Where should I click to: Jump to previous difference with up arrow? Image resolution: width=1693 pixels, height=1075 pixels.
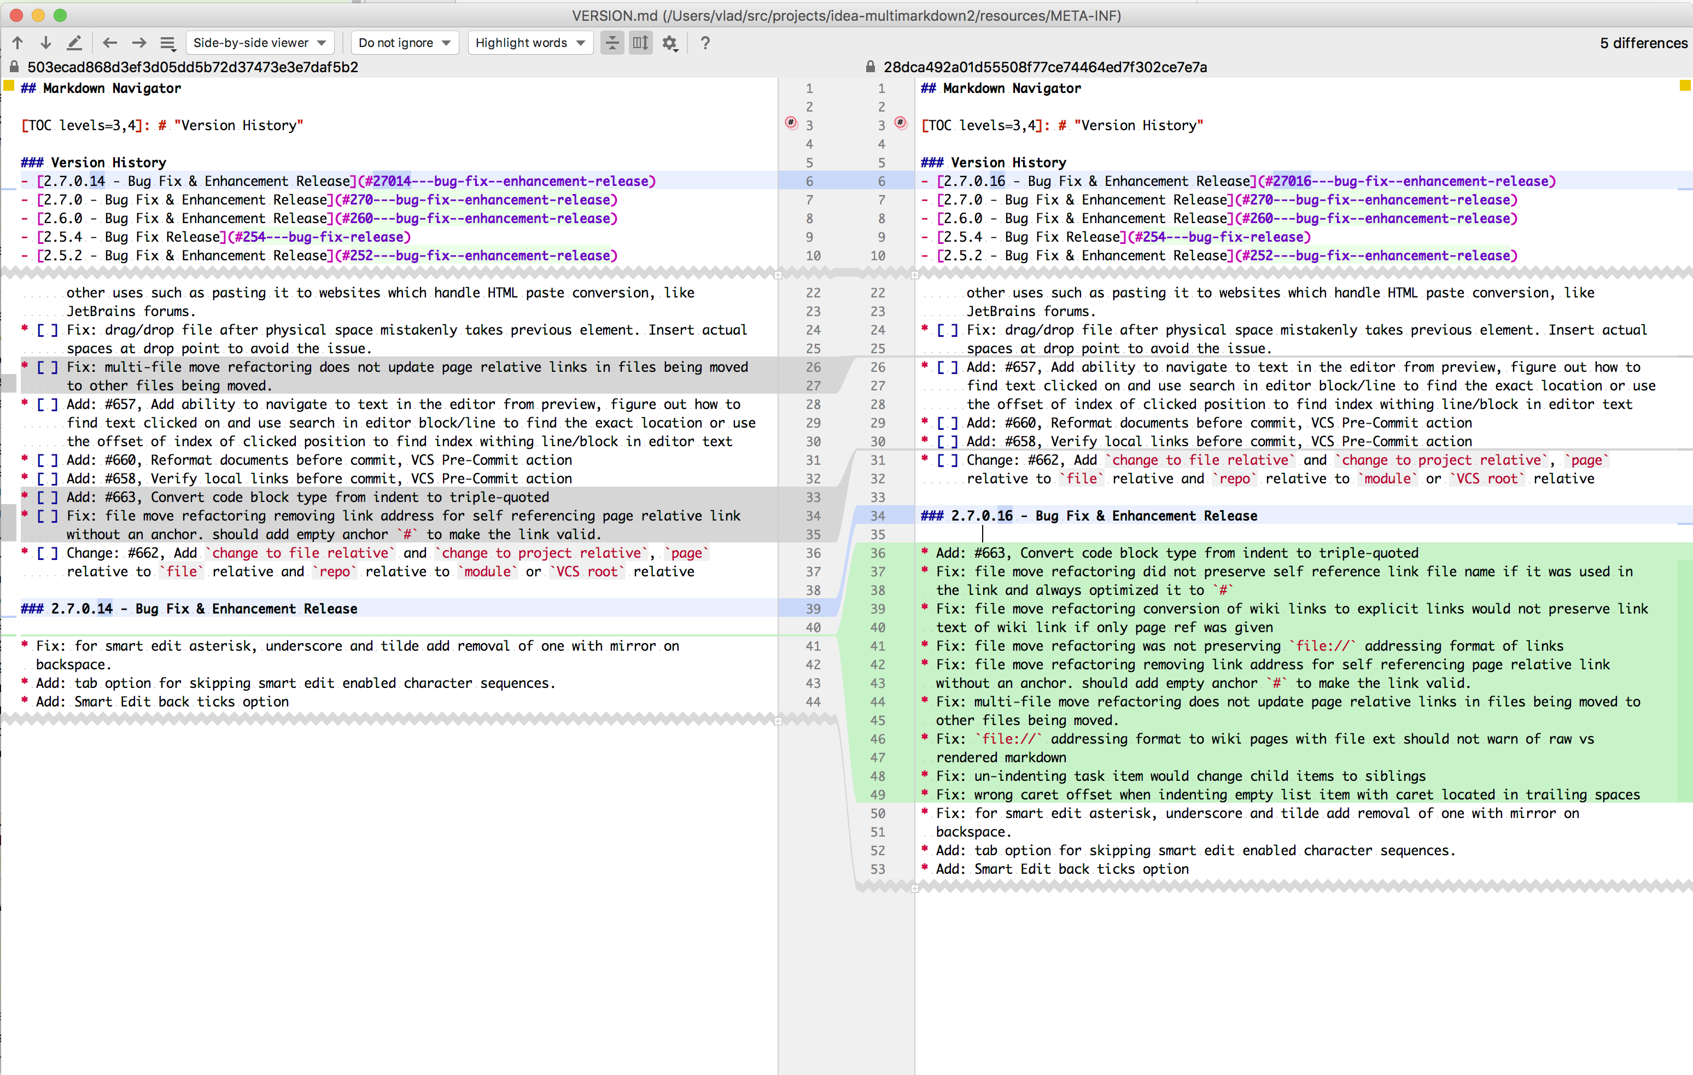(17, 42)
